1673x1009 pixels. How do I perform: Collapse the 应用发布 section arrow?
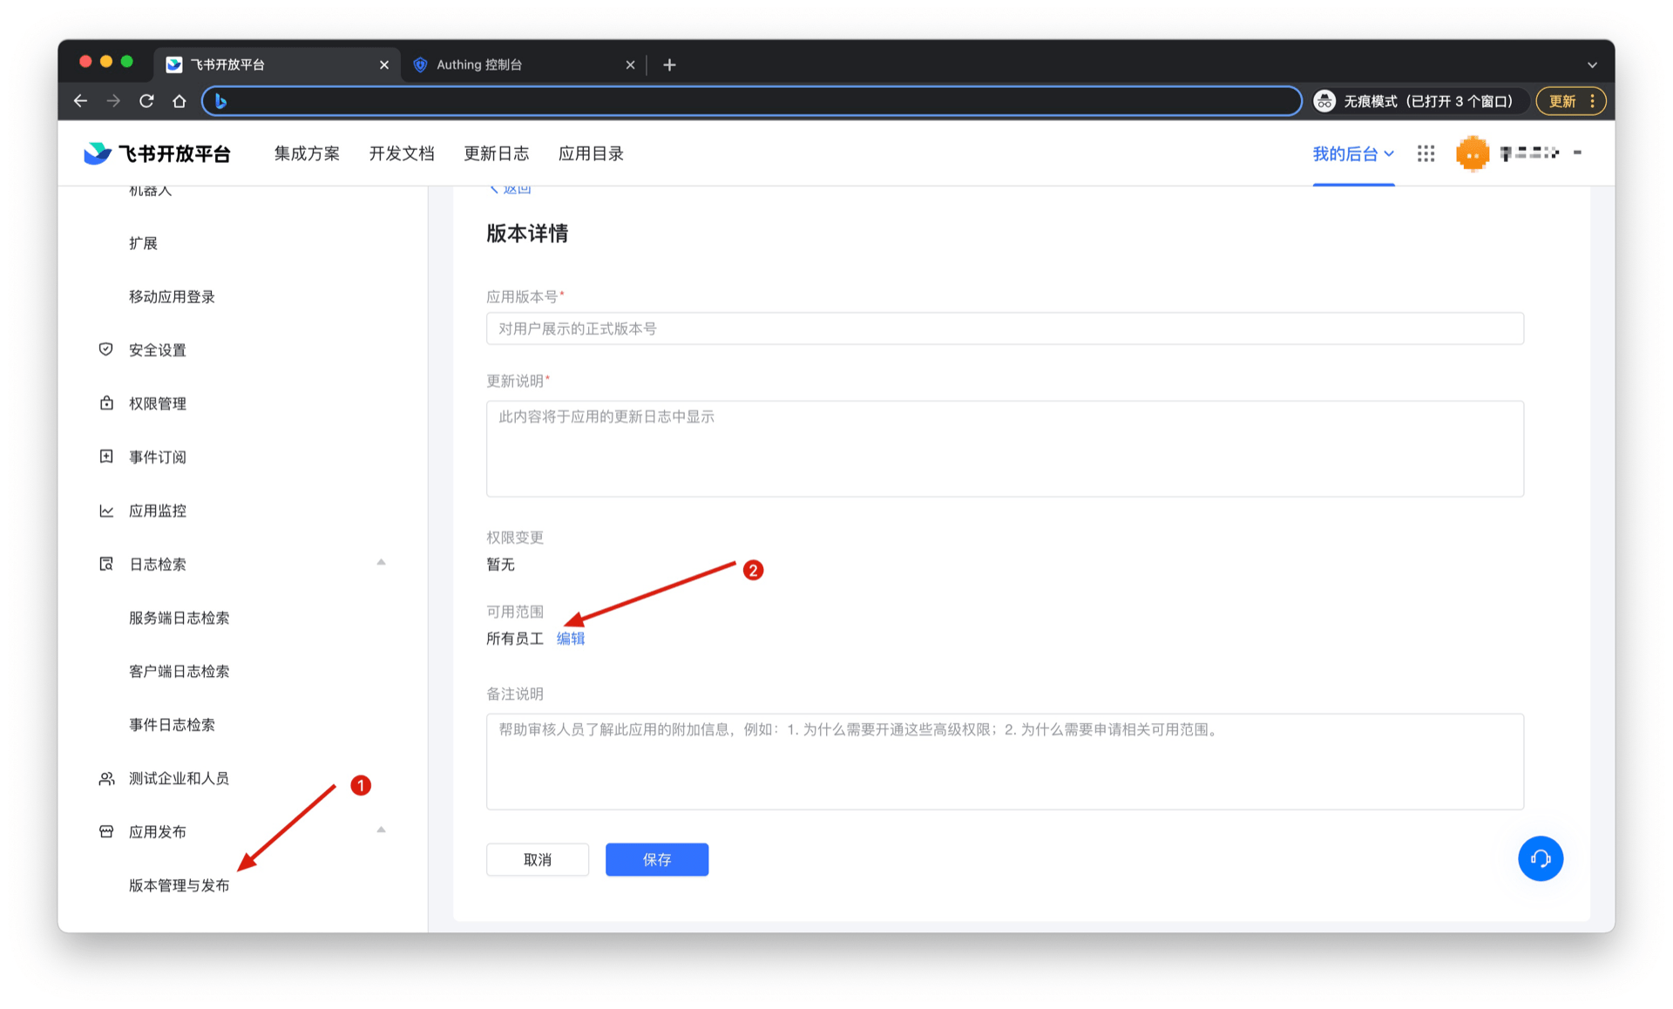pyautogui.click(x=381, y=830)
